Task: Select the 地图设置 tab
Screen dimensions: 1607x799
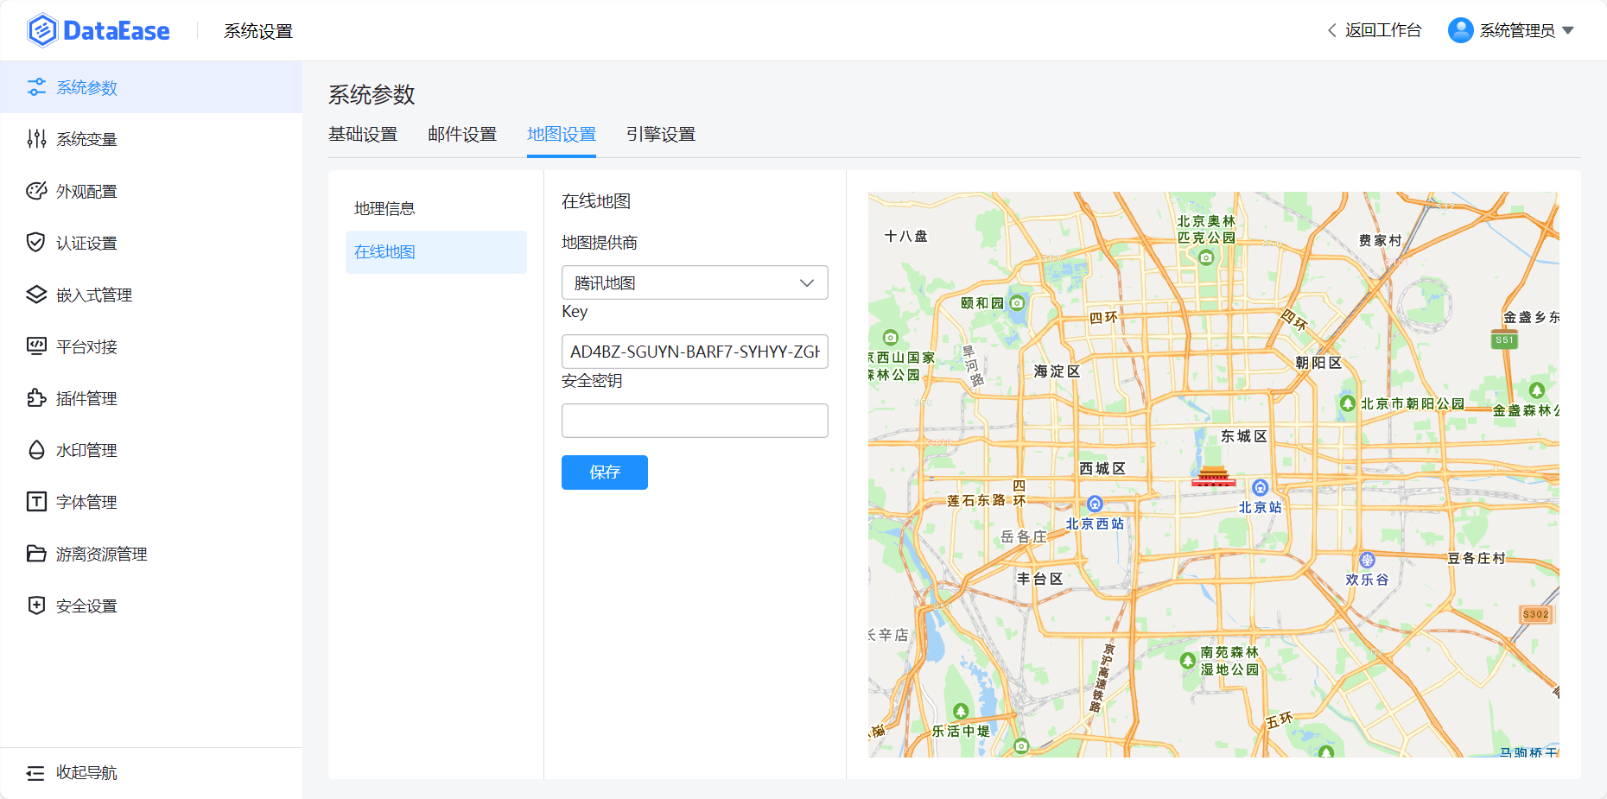Action: [x=562, y=135]
